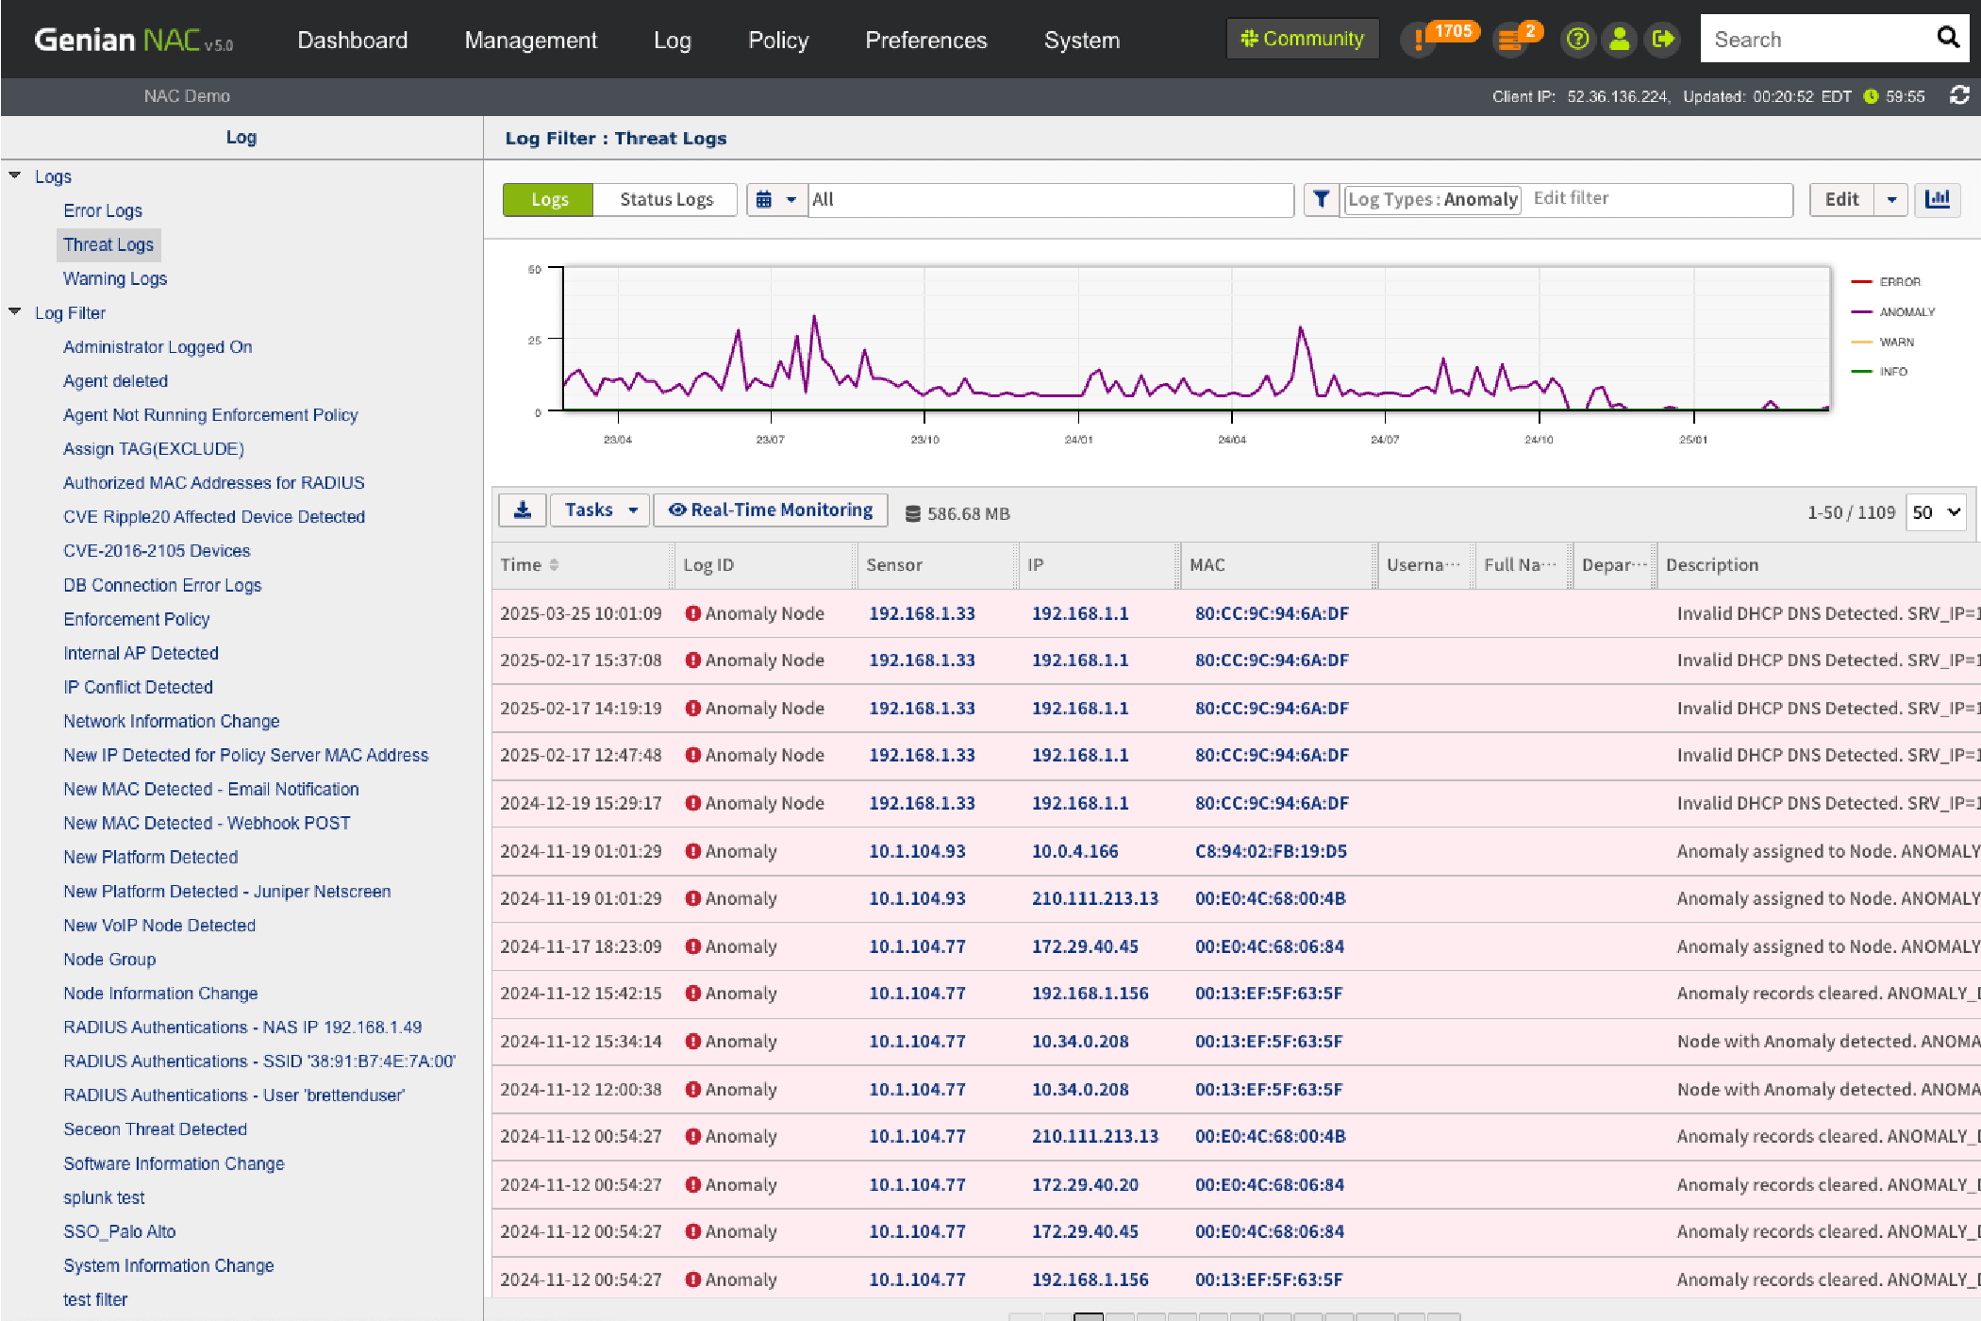The image size is (1981, 1321).
Task: Open the help question mark icon
Action: point(1577,40)
